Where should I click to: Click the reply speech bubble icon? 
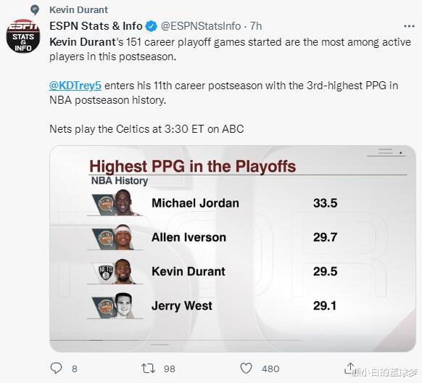pyautogui.click(x=56, y=368)
